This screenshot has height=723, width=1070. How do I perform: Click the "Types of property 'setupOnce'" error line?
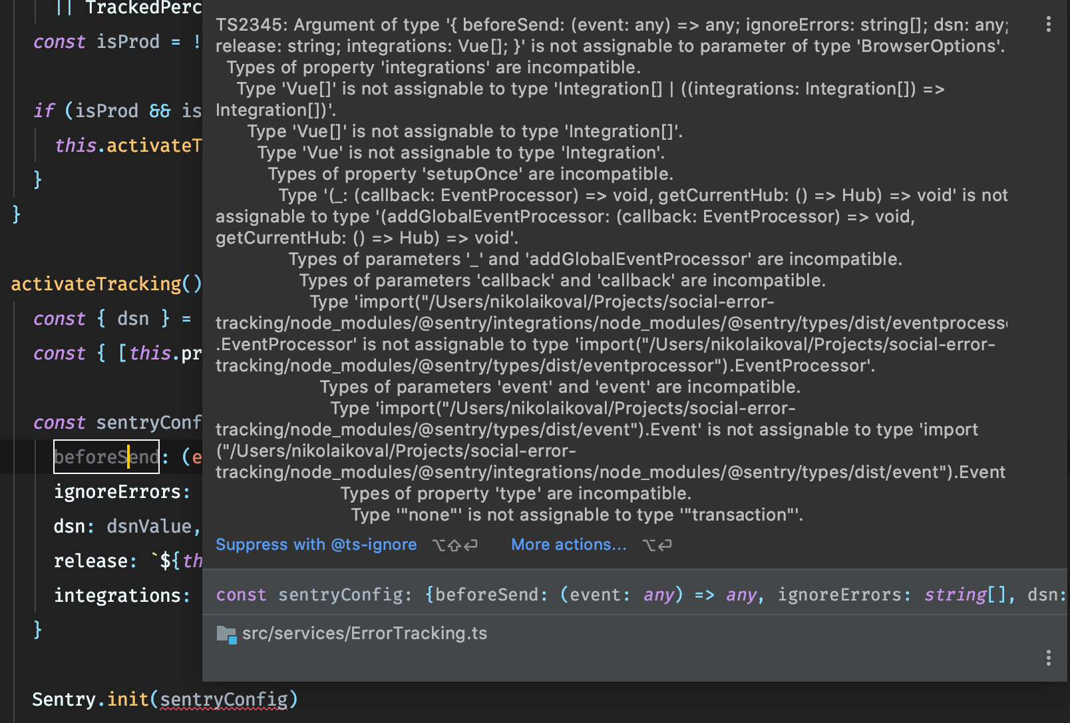click(470, 174)
